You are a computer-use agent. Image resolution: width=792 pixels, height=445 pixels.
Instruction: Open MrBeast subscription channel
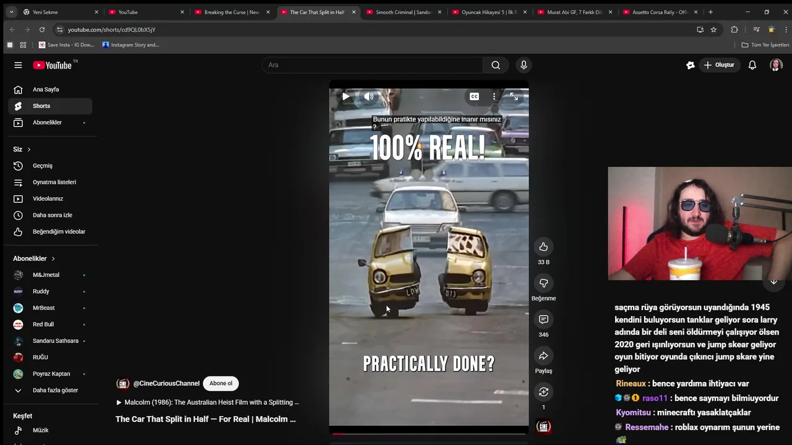51,308
